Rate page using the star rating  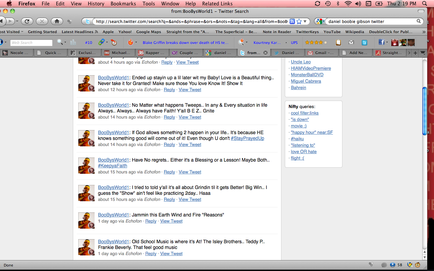(x=316, y=42)
